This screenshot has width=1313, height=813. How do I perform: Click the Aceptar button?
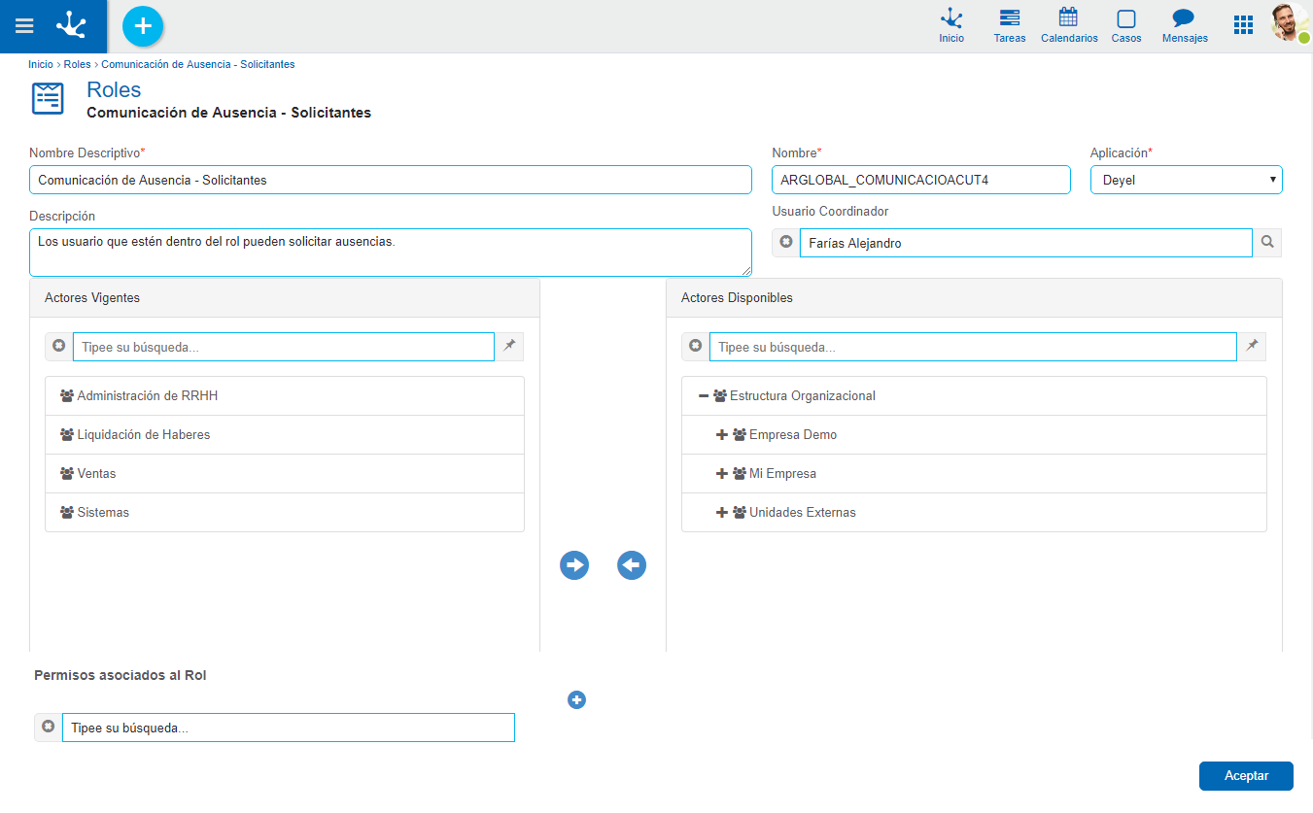1246,776
